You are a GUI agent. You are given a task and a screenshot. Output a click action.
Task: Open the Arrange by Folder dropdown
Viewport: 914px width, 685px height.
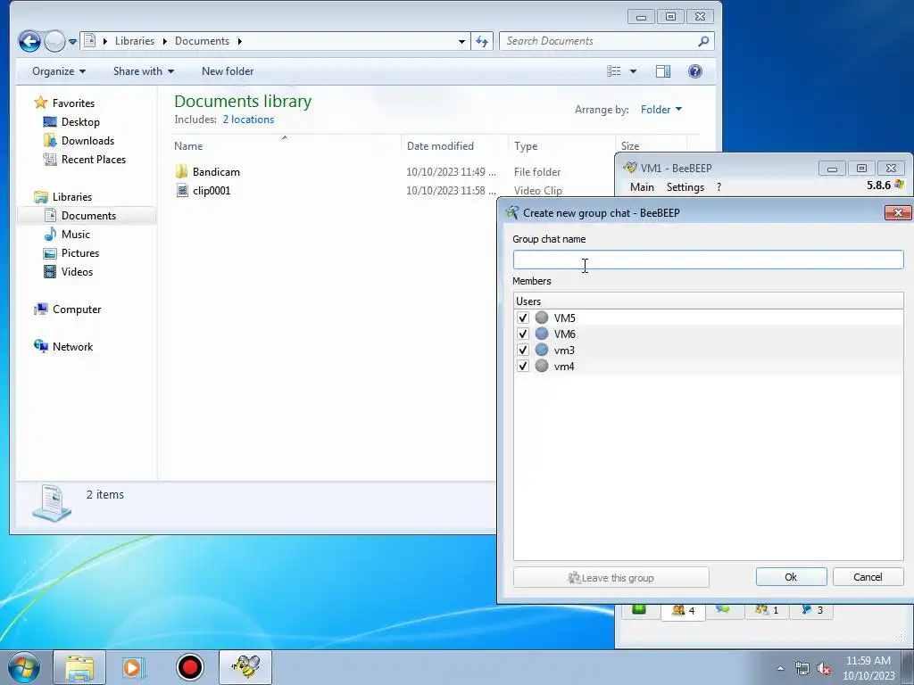[661, 110]
